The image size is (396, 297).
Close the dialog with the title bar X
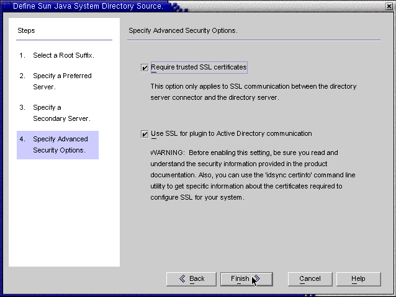(389, 6)
